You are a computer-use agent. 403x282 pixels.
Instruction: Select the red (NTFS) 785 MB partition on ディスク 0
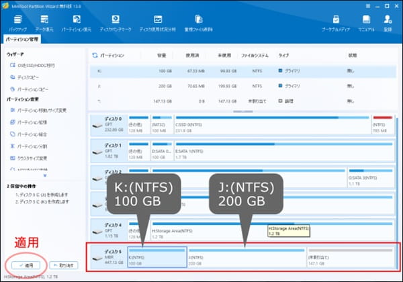tap(383, 125)
